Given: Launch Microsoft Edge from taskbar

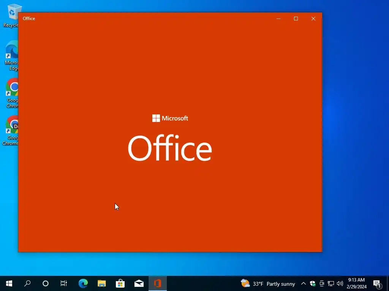Looking at the screenshot, I should (x=83, y=283).
